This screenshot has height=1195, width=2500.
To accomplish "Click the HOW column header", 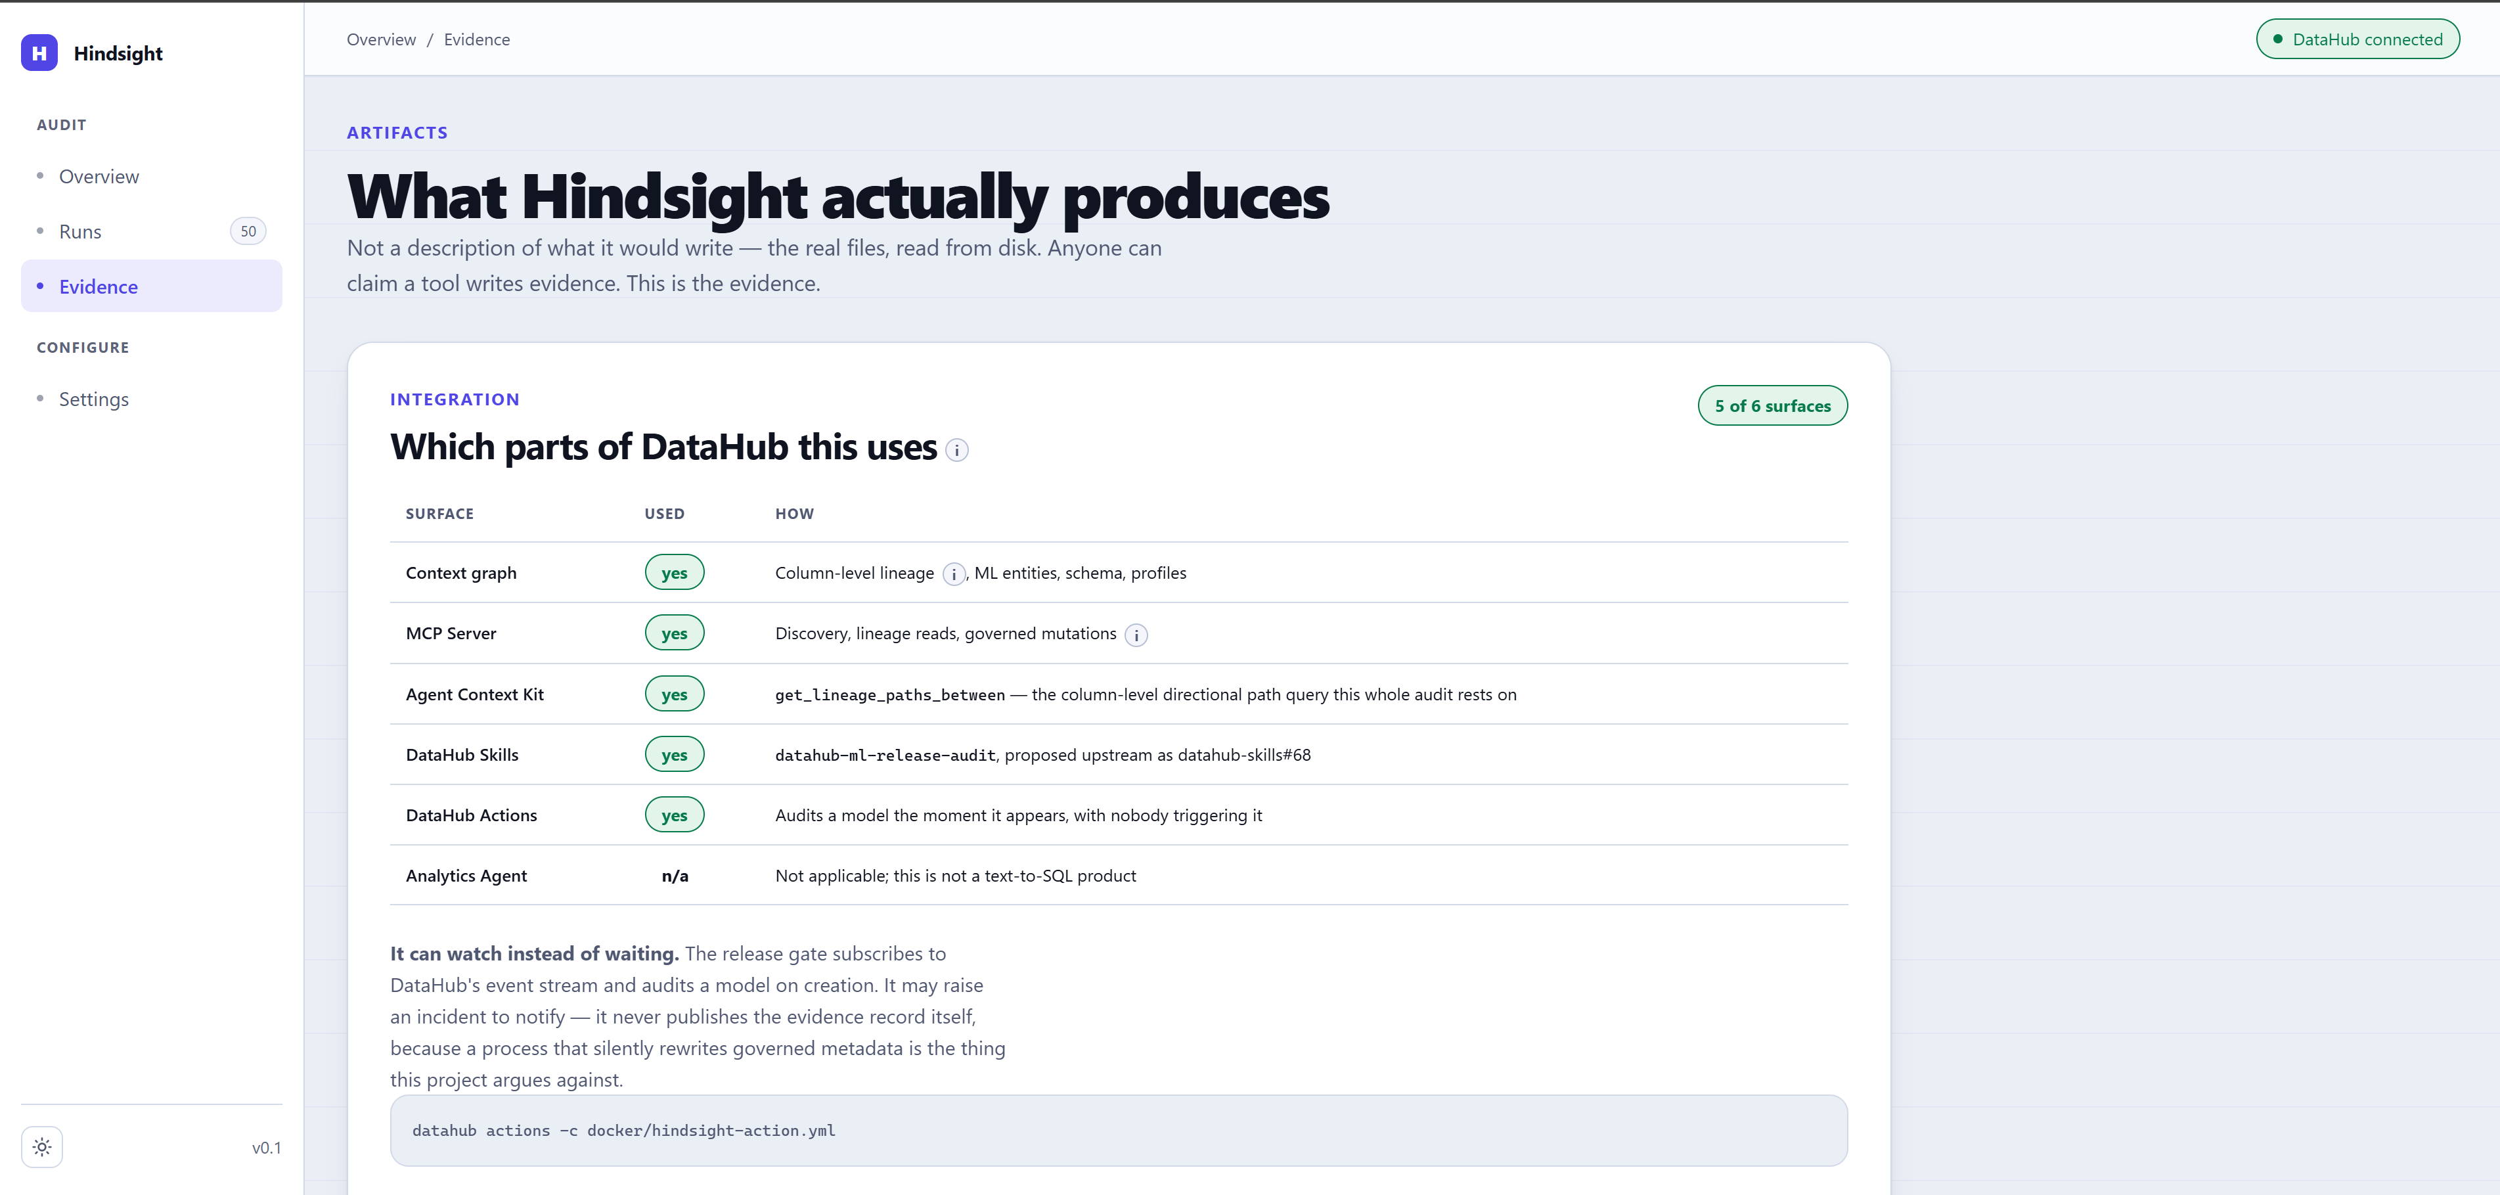I will point(795,514).
